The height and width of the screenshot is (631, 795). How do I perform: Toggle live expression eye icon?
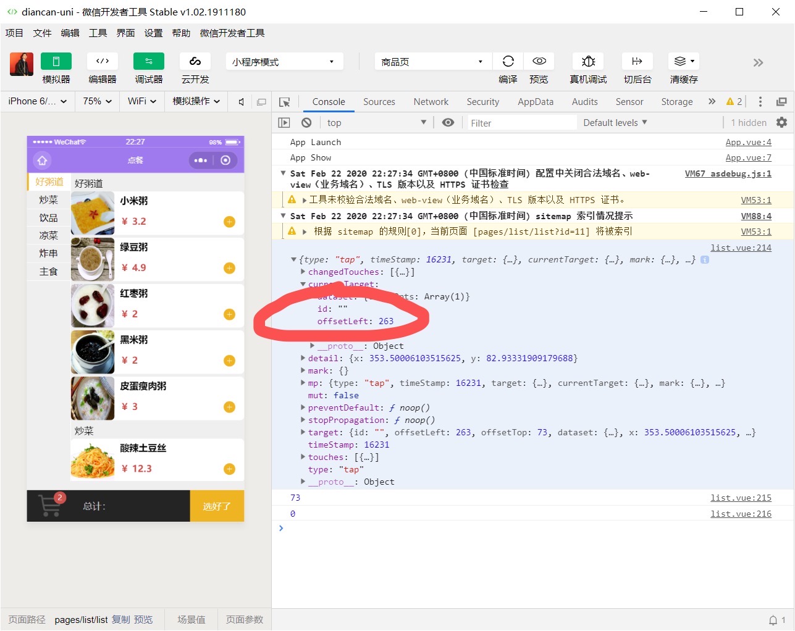tap(448, 123)
